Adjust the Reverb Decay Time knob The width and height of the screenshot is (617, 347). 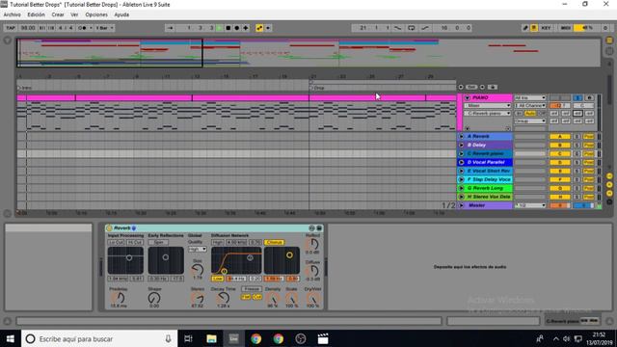[223, 298]
